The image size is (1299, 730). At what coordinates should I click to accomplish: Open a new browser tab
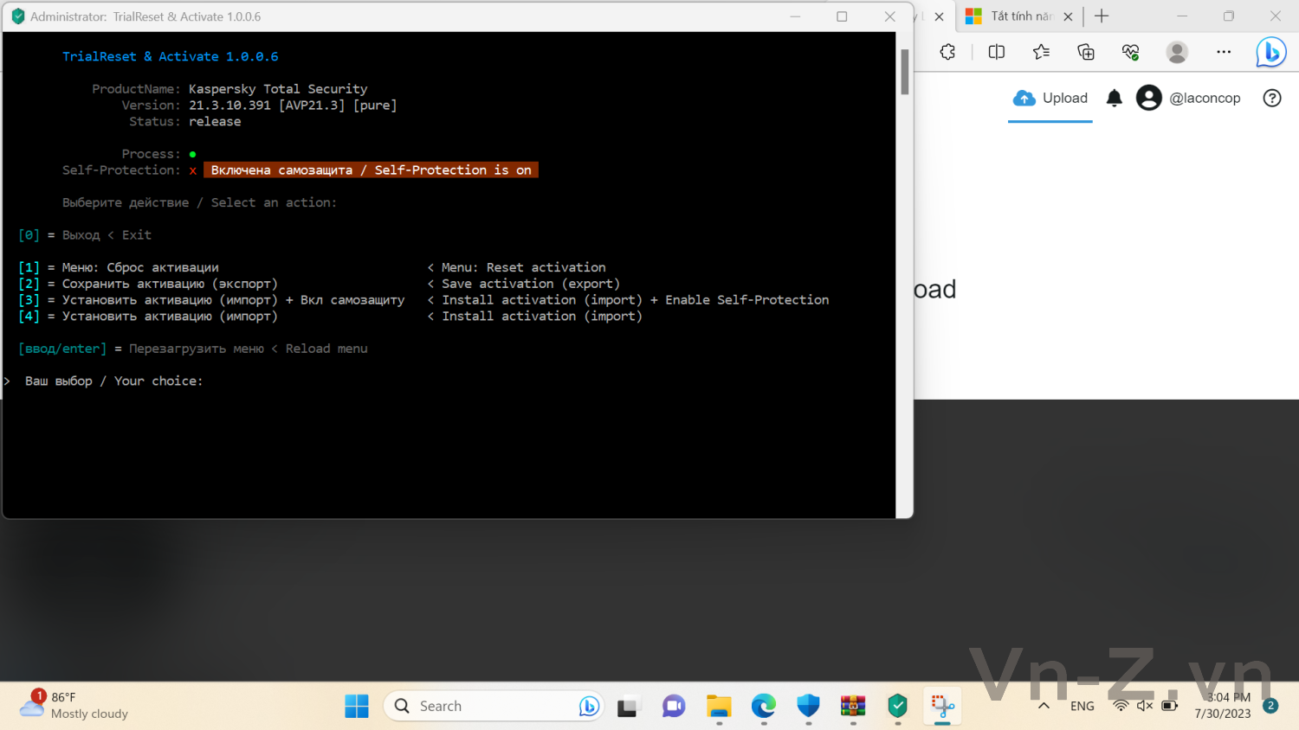pyautogui.click(x=1102, y=16)
